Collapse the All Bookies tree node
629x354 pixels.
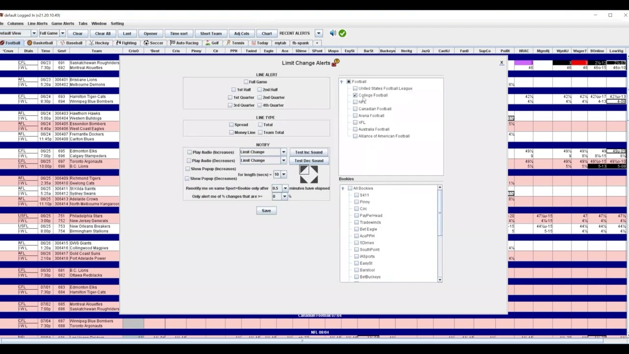[343, 188]
